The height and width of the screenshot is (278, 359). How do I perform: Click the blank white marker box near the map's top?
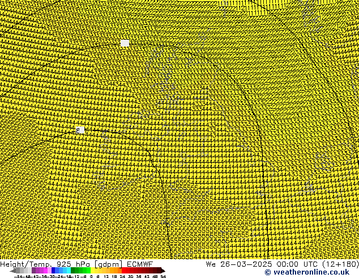[x=125, y=43]
